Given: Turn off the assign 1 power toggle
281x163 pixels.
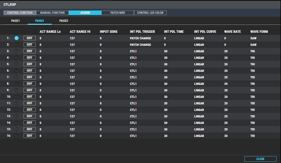Looking at the screenshot, I should [17, 38].
